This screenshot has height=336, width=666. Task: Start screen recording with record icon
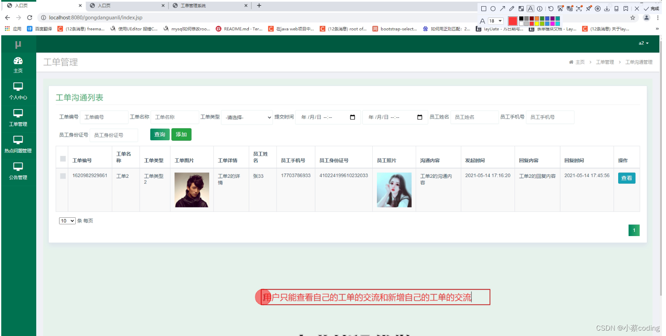(598, 8)
